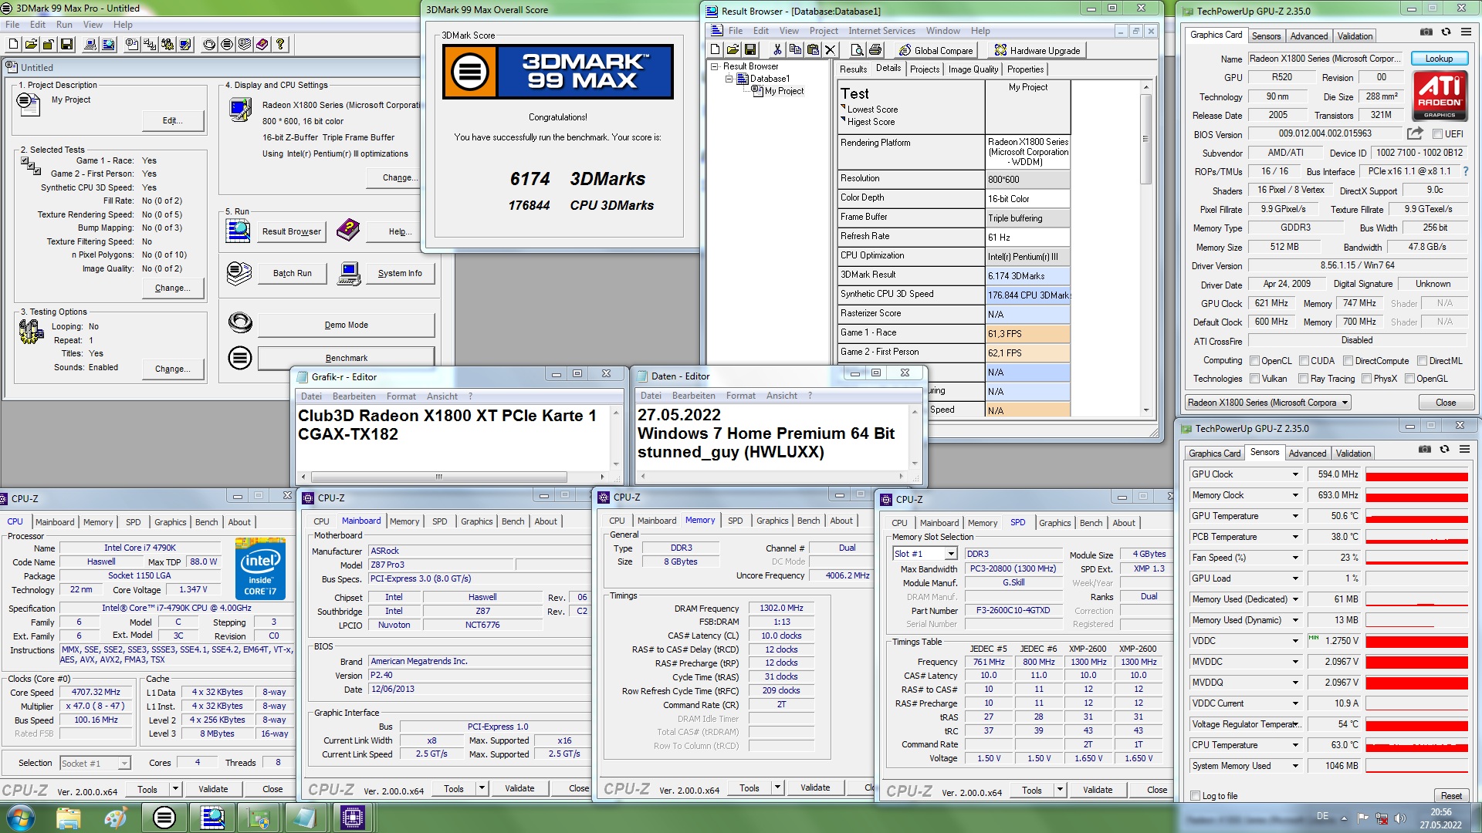Click Reset button in GPU-Z Sensors
Viewport: 1482px width, 833px height.
click(x=1450, y=796)
